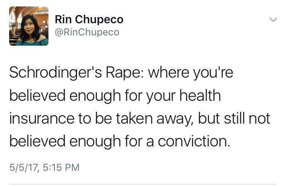Screen dimensions: 286x186
Task: Open the 5/5/17, 5:15 PM timestamp
Action: pos(45,167)
